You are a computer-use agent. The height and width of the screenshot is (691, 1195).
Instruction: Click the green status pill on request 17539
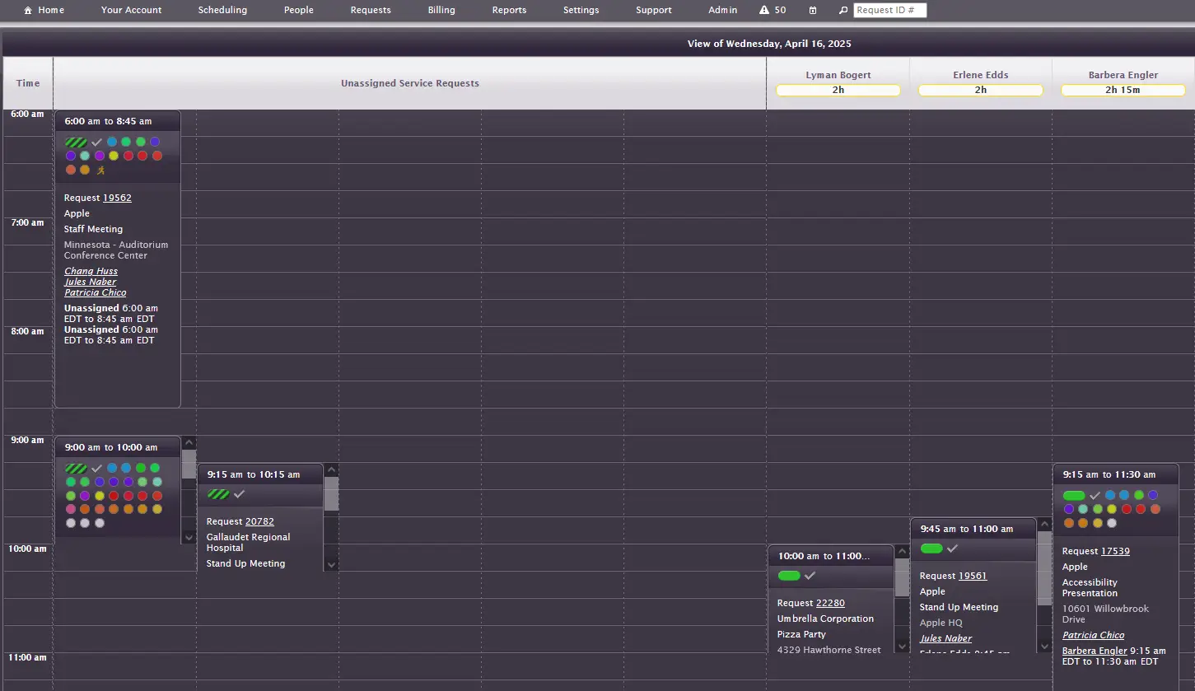pyautogui.click(x=1073, y=496)
